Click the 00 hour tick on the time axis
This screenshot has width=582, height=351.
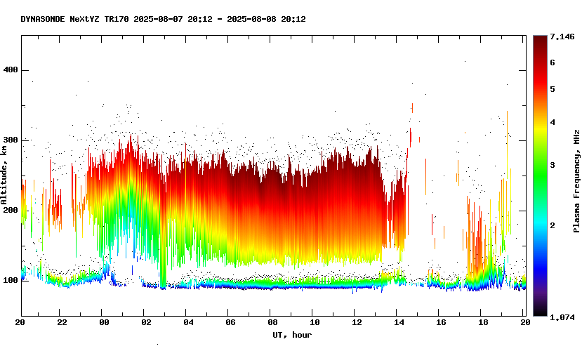[x=104, y=322]
